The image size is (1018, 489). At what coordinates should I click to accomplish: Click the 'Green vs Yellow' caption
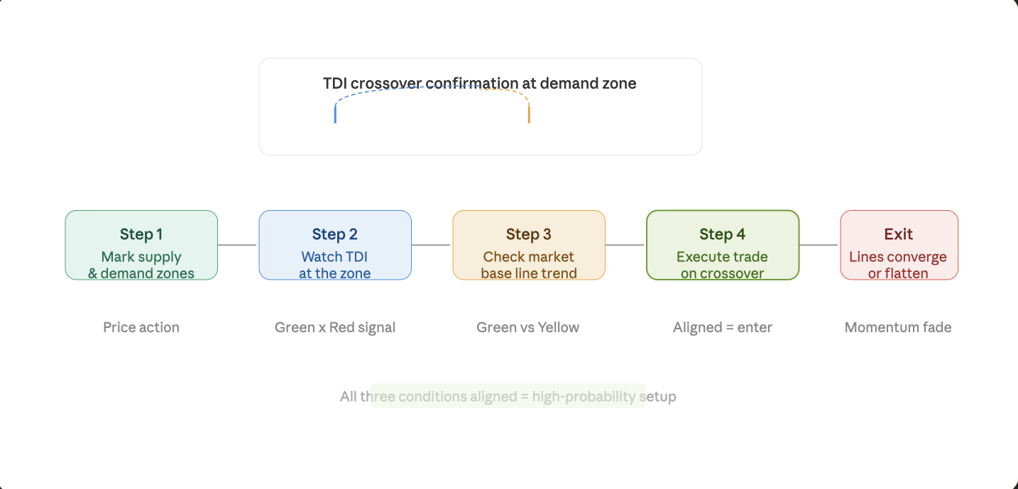pyautogui.click(x=528, y=327)
